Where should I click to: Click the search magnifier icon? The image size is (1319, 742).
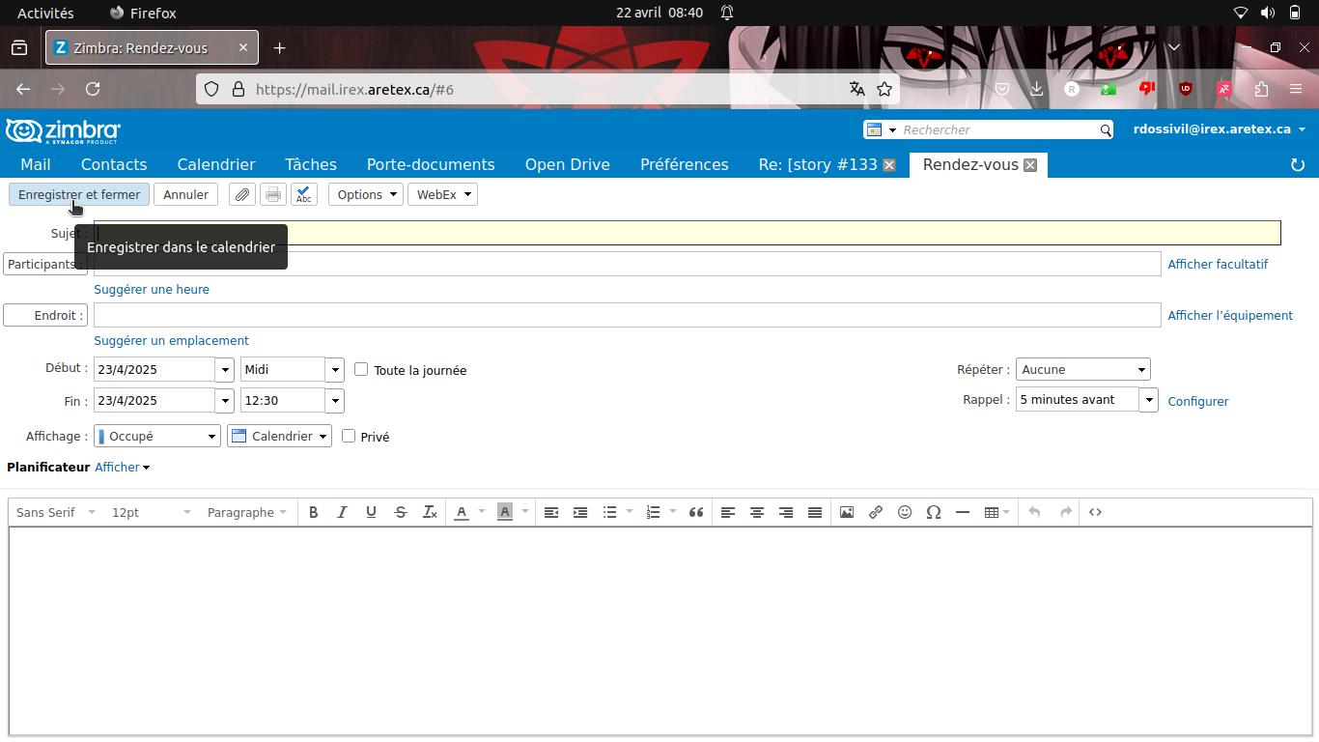[1106, 129]
